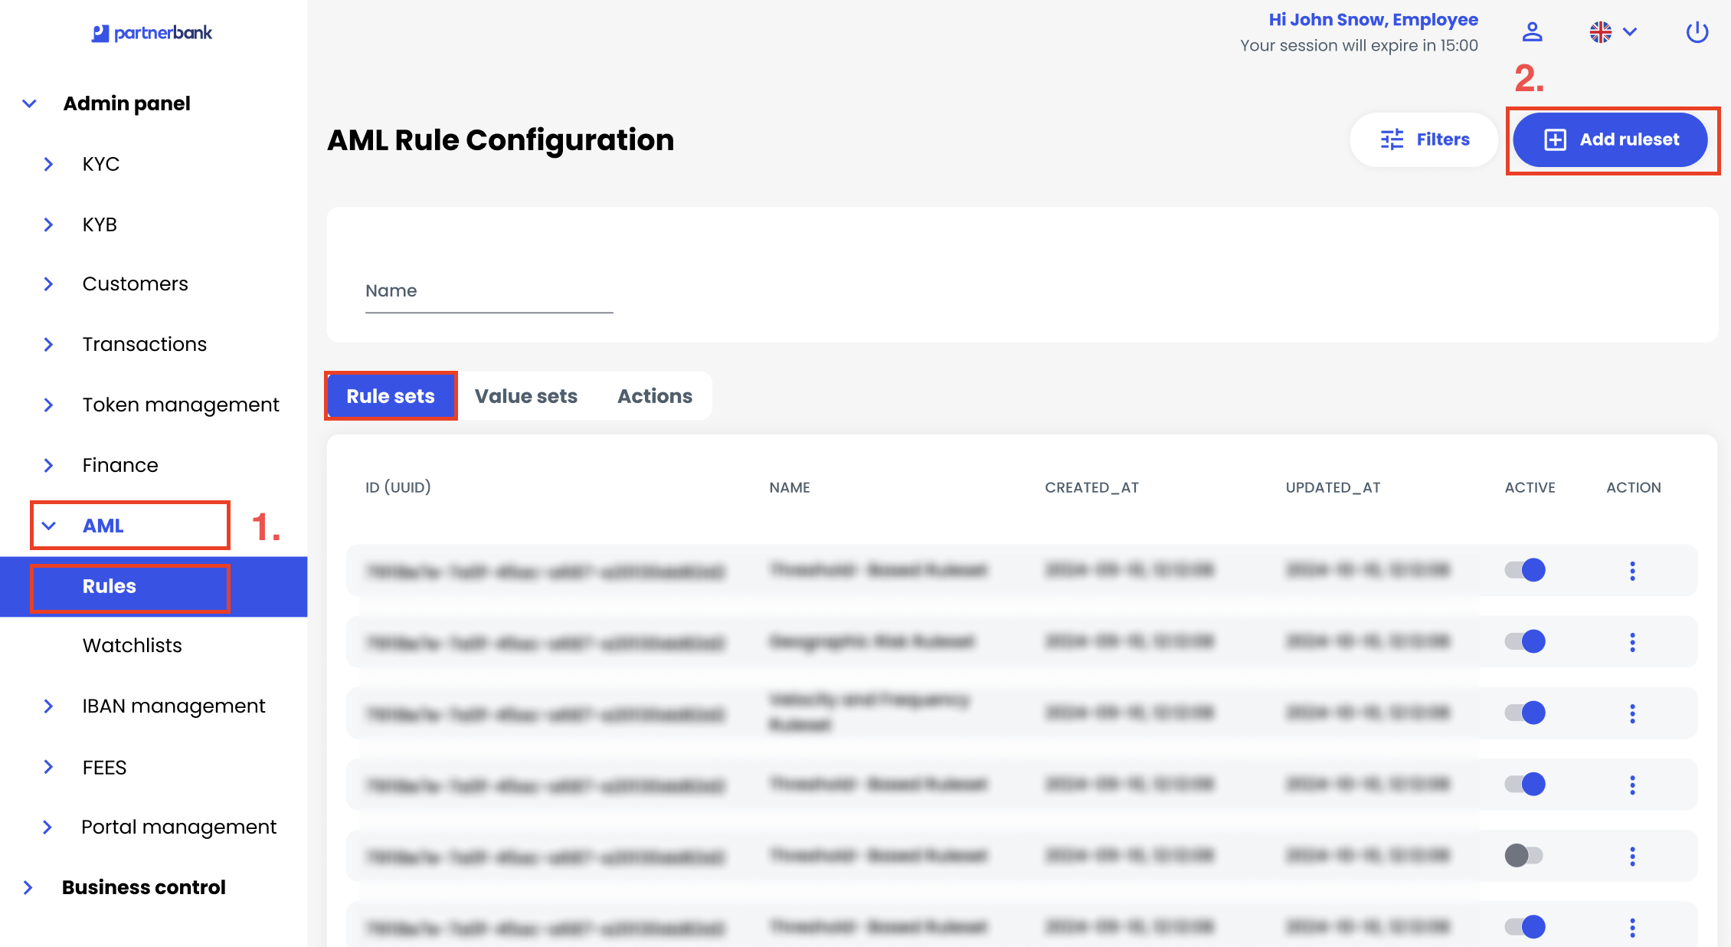The width and height of the screenshot is (1731, 947).
Task: Switch to the Value sets tab
Action: (x=525, y=396)
